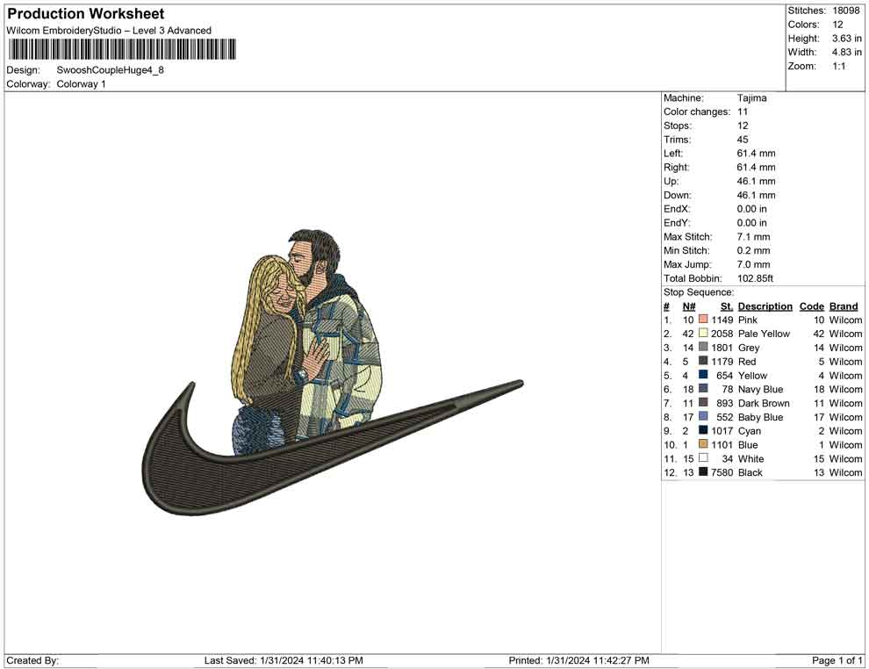The height and width of the screenshot is (669, 869).
Task: Click the EndX value '0.00 in'
Action: pos(752,209)
